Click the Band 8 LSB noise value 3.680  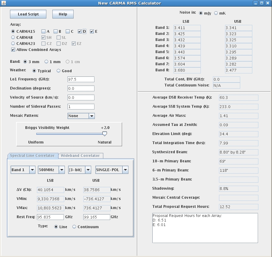click(x=187, y=70)
